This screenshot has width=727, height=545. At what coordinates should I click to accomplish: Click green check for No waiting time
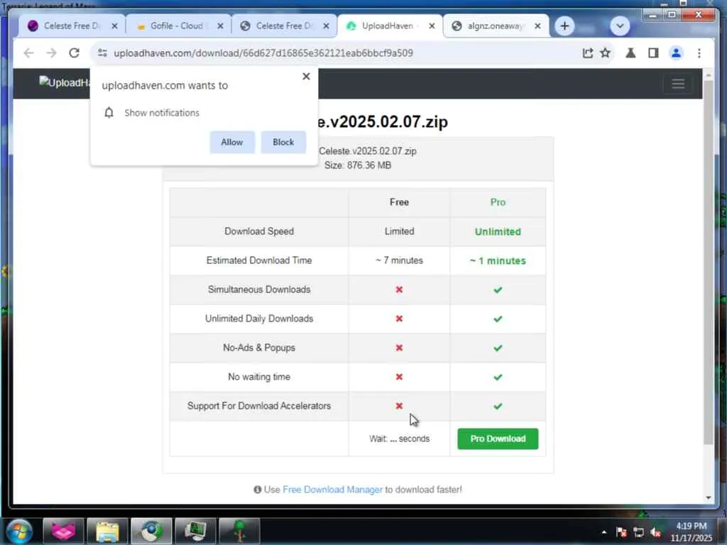[498, 377]
